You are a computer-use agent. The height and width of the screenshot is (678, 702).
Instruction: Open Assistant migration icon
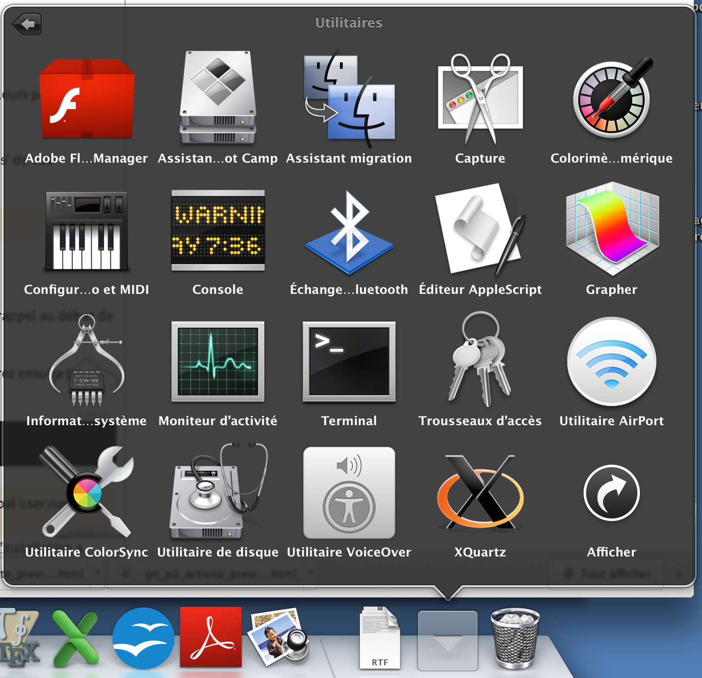tap(349, 97)
